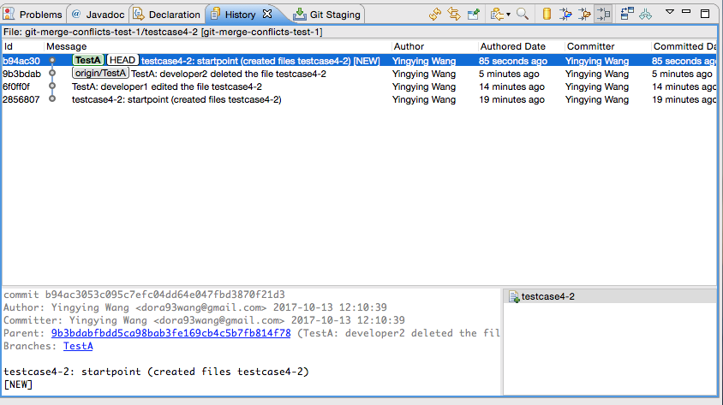Open the Declaration tab

[x=167, y=15]
